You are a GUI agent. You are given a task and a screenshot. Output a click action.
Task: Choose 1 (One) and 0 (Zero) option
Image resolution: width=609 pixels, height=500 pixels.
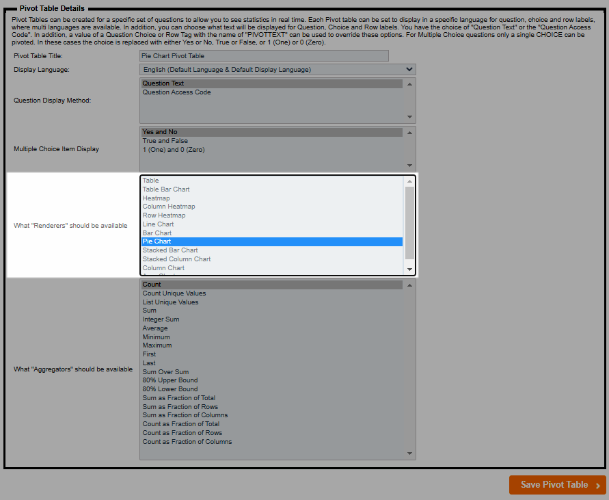(x=173, y=150)
